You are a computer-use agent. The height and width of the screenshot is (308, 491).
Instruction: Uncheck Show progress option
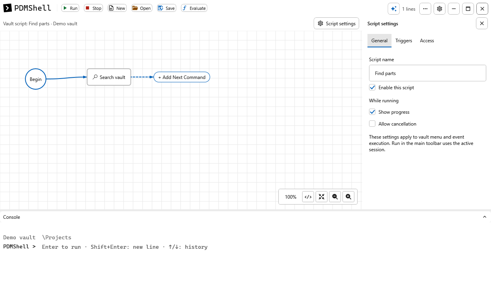(x=372, y=112)
